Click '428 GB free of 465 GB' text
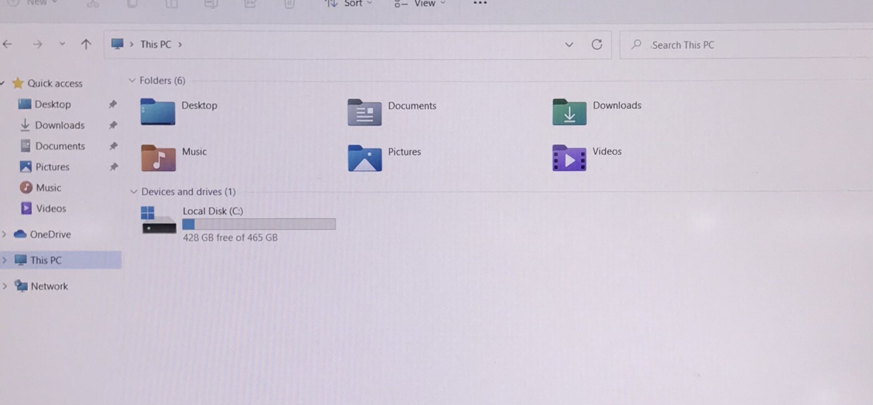This screenshot has width=873, height=405. click(230, 237)
